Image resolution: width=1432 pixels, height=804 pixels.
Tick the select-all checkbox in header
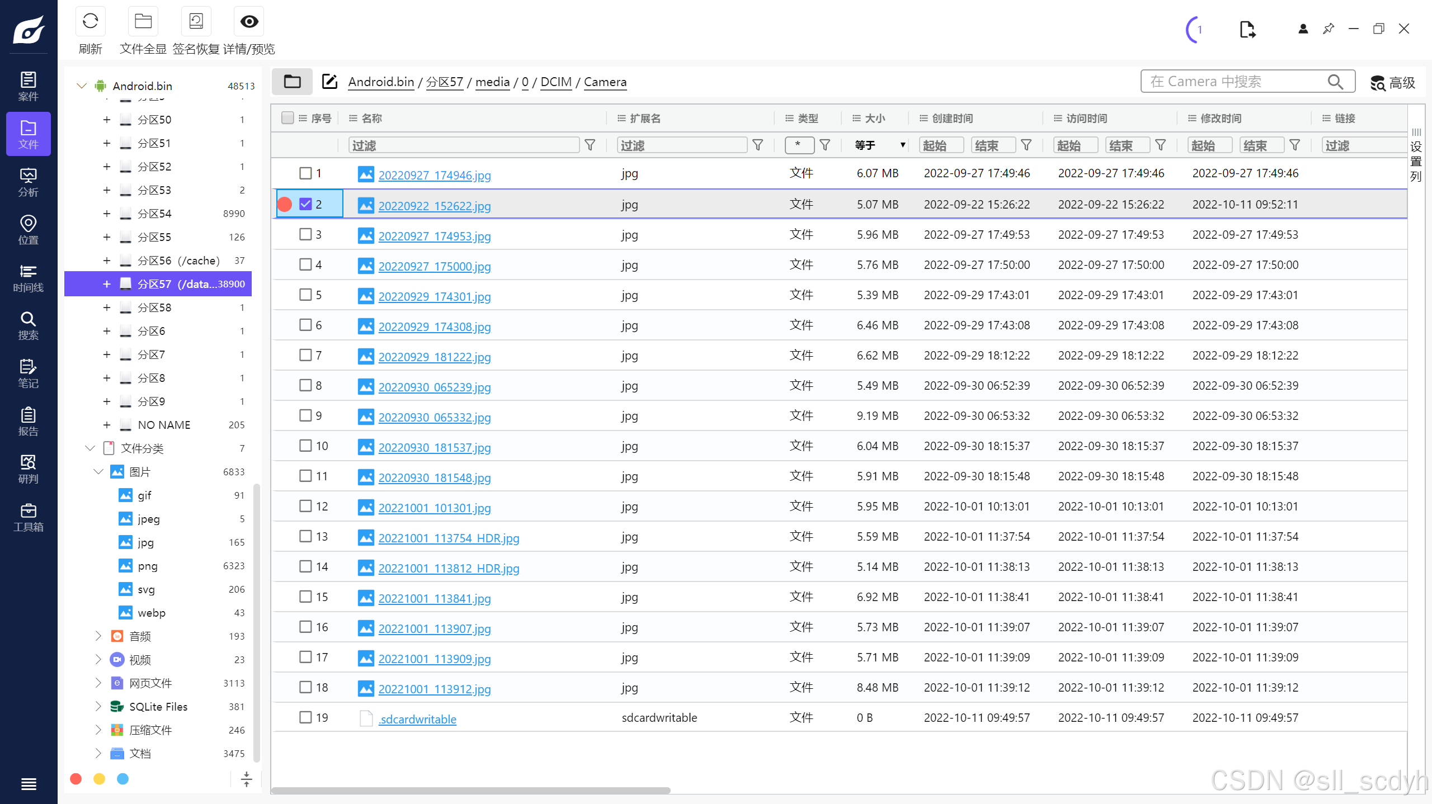pos(288,118)
